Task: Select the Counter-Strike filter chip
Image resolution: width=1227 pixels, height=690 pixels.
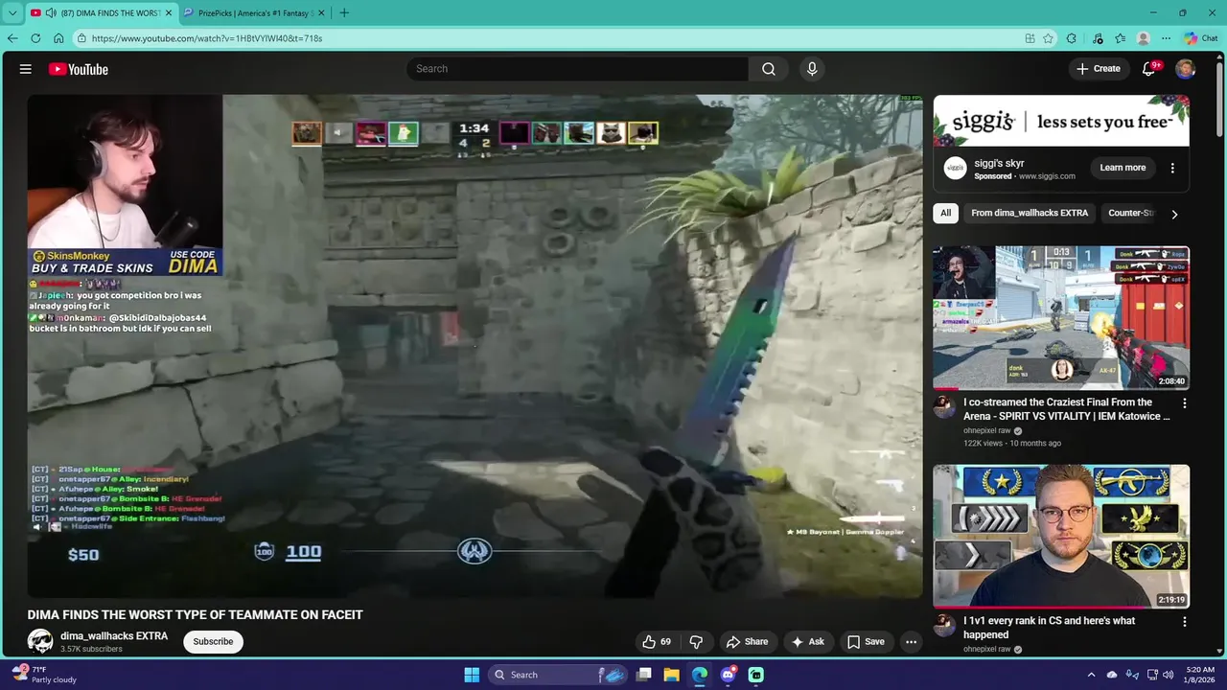Action: 1131,213
